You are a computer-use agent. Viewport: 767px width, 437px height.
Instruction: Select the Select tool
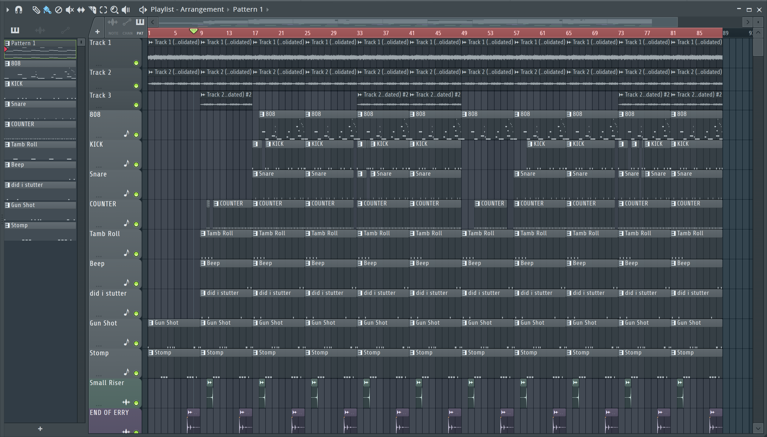pyautogui.click(x=103, y=10)
